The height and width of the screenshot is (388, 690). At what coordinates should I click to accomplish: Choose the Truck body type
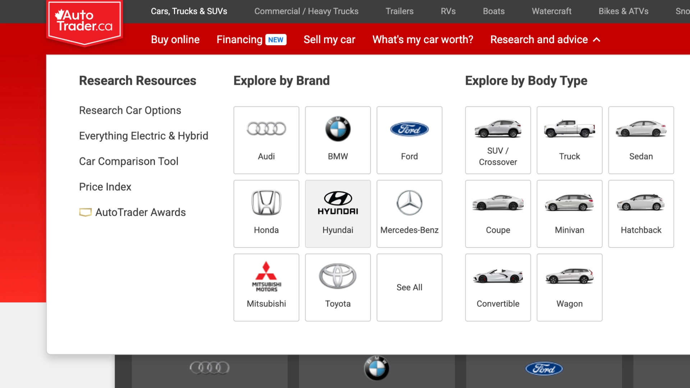[x=569, y=140]
